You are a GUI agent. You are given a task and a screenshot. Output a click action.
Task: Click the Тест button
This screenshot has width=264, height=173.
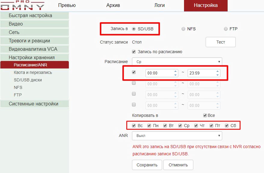(x=220, y=42)
